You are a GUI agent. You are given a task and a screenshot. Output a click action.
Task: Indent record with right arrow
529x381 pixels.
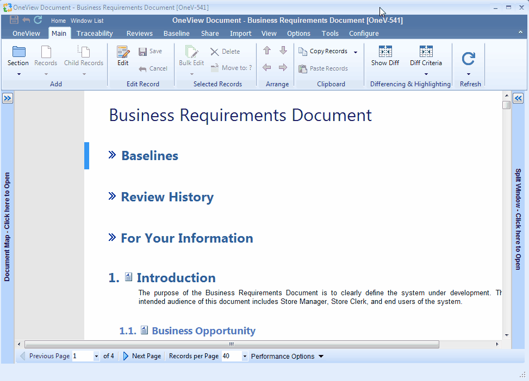click(x=283, y=67)
